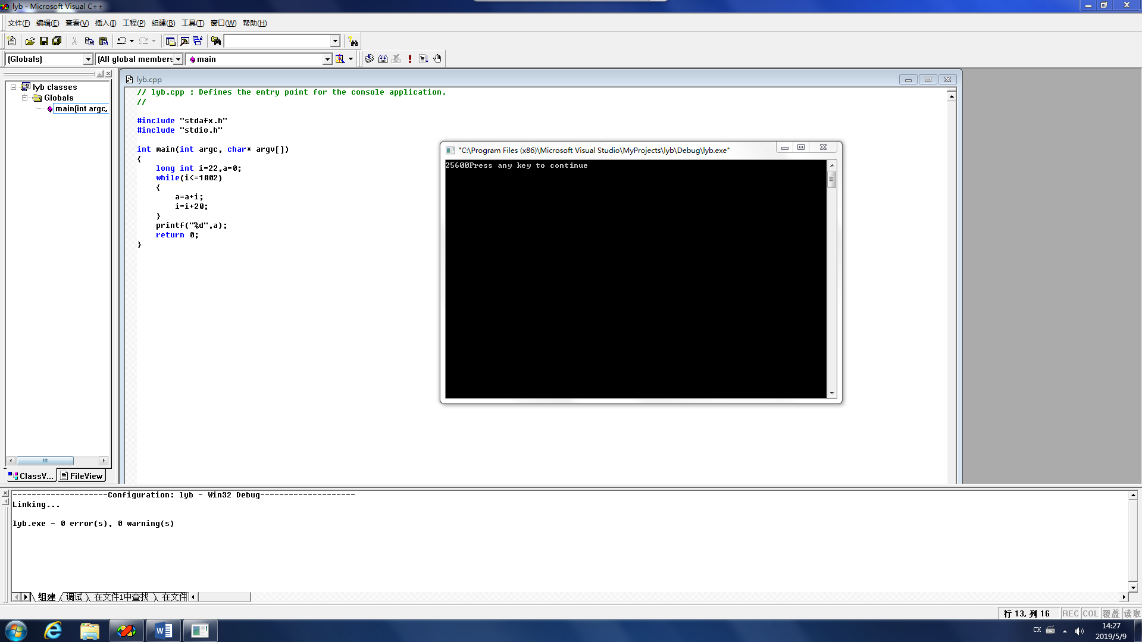The width and height of the screenshot is (1142, 642).
Task: Open the WizardBar actions dropdown arrow
Action: click(351, 59)
